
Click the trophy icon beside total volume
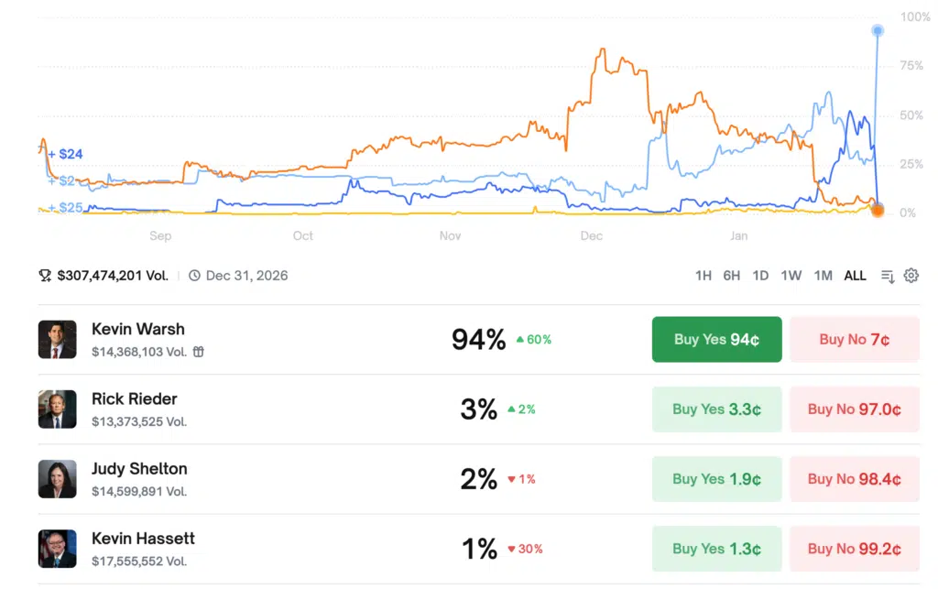[45, 276]
